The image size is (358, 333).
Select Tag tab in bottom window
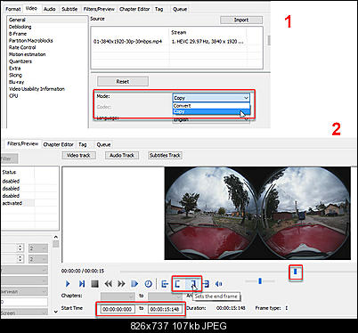pyautogui.click(x=83, y=144)
